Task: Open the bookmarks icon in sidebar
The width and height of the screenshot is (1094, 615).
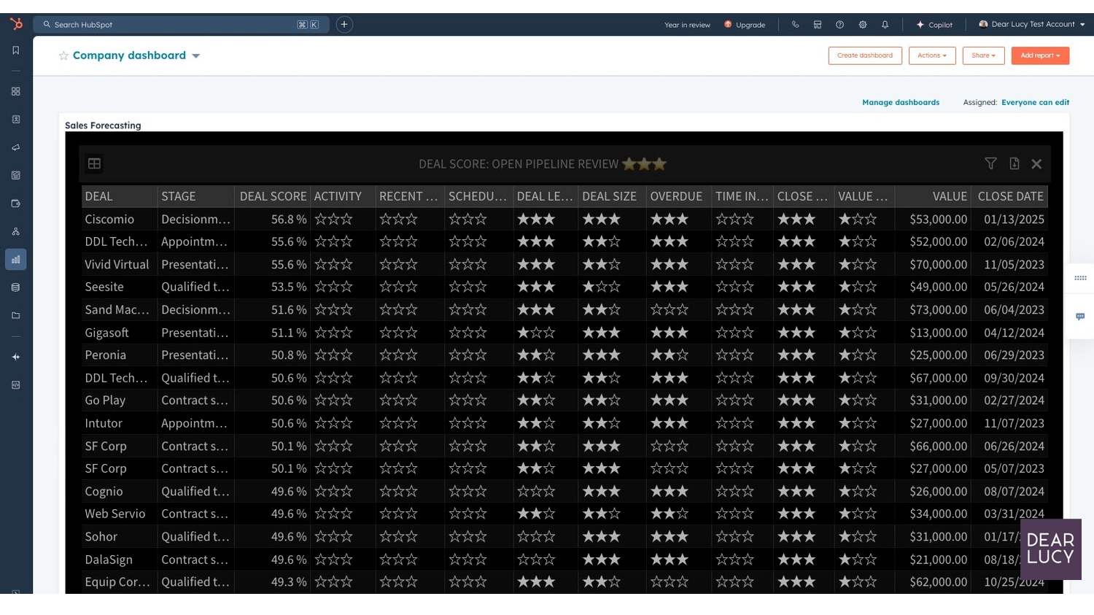Action: (16, 50)
